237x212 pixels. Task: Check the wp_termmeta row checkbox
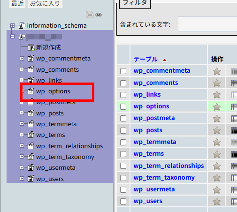click(123, 142)
